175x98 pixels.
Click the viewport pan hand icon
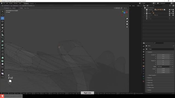click(x=127, y=22)
